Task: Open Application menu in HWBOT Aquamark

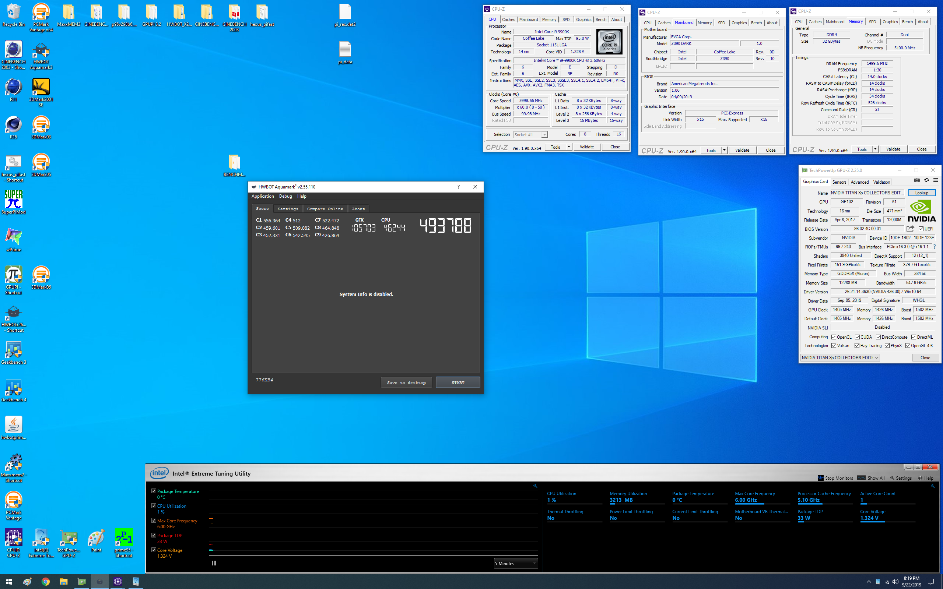Action: coord(262,196)
